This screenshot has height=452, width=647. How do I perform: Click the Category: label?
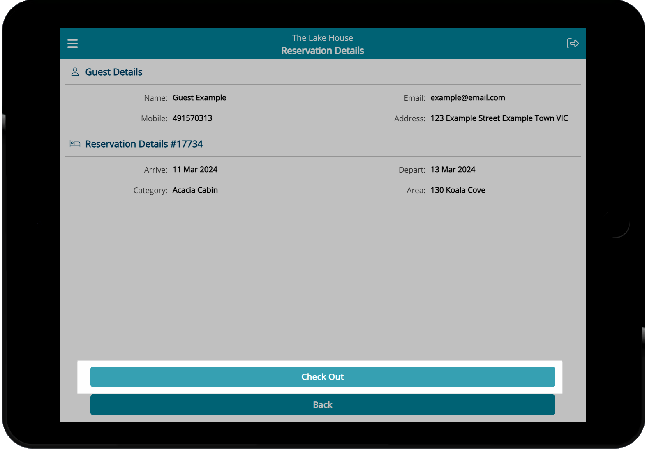(150, 191)
